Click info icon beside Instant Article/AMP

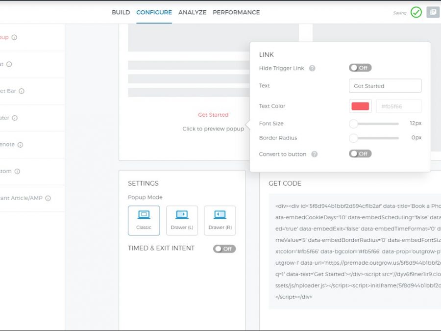click(x=48, y=199)
